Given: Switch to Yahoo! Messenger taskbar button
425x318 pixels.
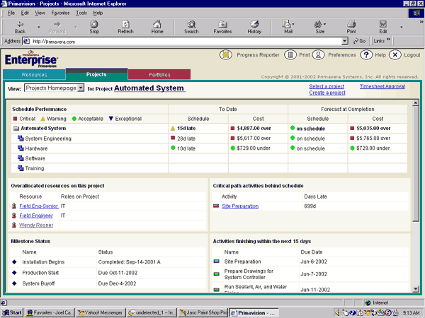Looking at the screenshot, I should tap(101, 312).
